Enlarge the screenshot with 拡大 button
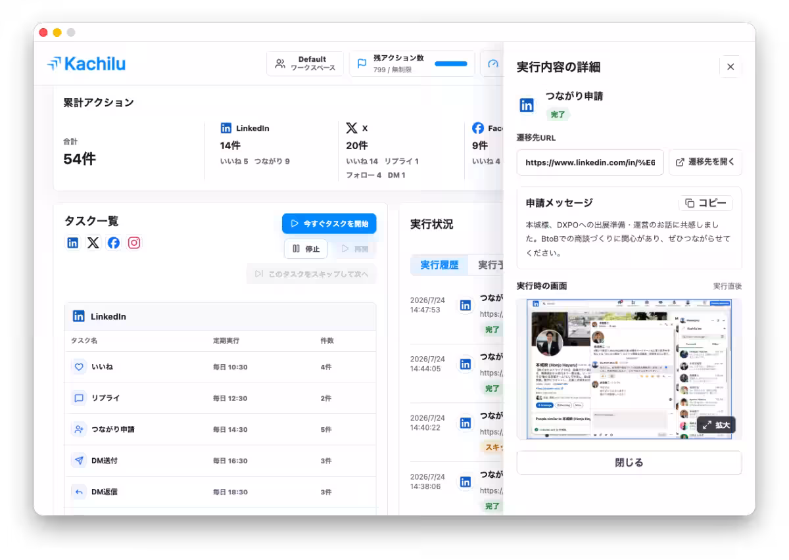Image resolution: width=789 pixels, height=560 pixels. tap(716, 425)
